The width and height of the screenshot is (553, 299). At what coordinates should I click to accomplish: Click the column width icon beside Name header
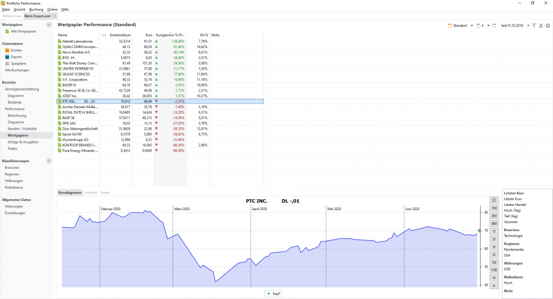click(104, 35)
